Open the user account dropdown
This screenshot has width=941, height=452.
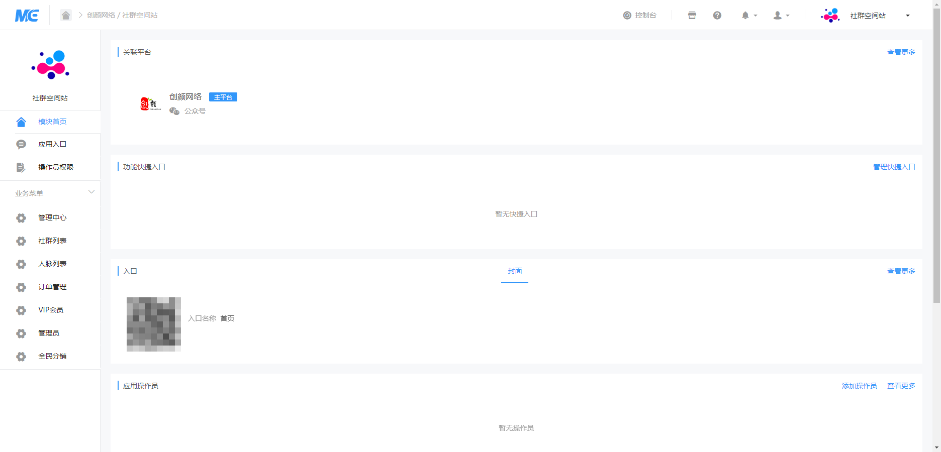pos(781,16)
